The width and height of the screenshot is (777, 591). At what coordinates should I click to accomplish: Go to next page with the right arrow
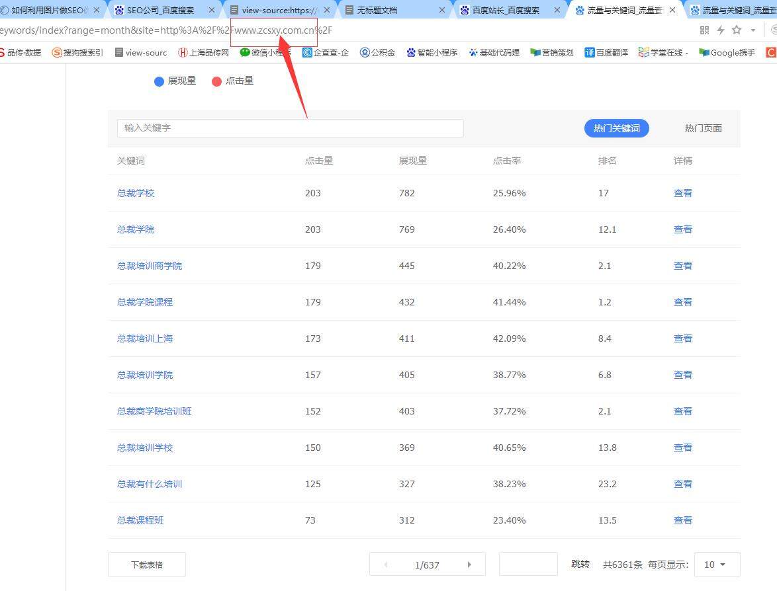(469, 565)
